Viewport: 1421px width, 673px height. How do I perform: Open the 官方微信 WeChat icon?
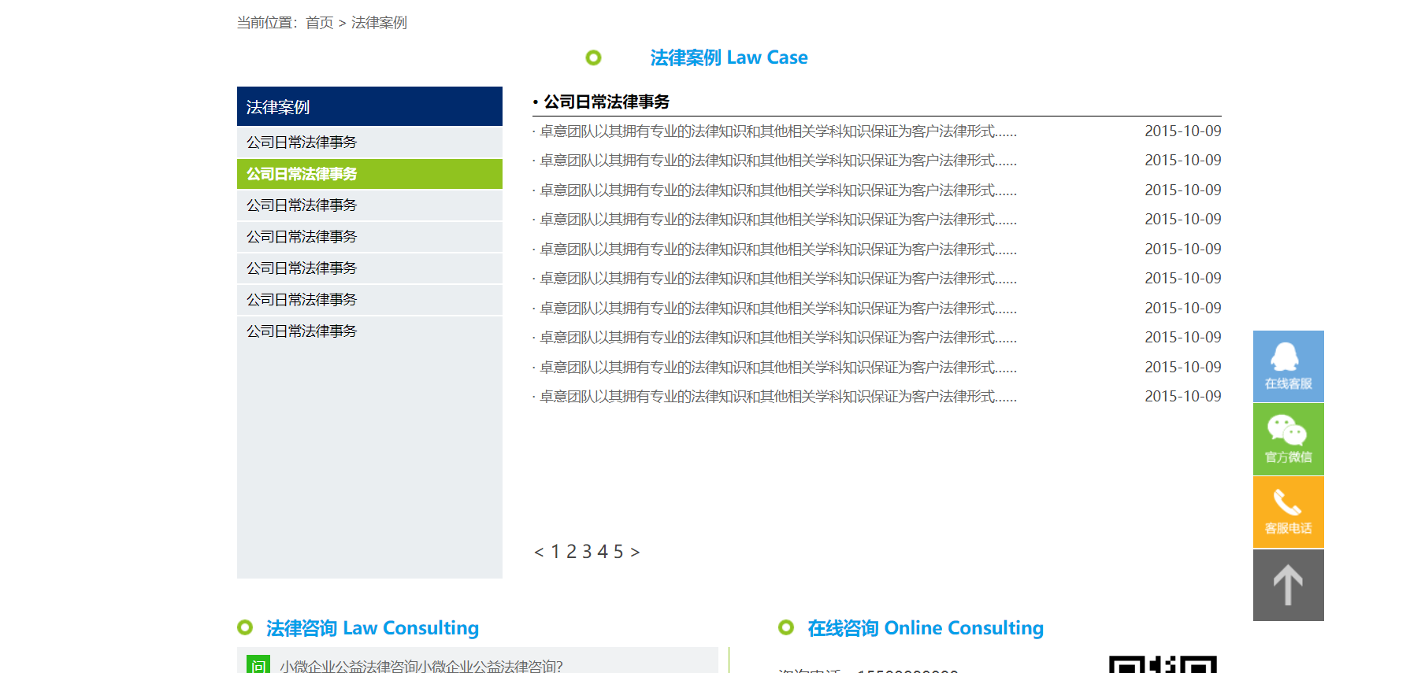point(1288,439)
